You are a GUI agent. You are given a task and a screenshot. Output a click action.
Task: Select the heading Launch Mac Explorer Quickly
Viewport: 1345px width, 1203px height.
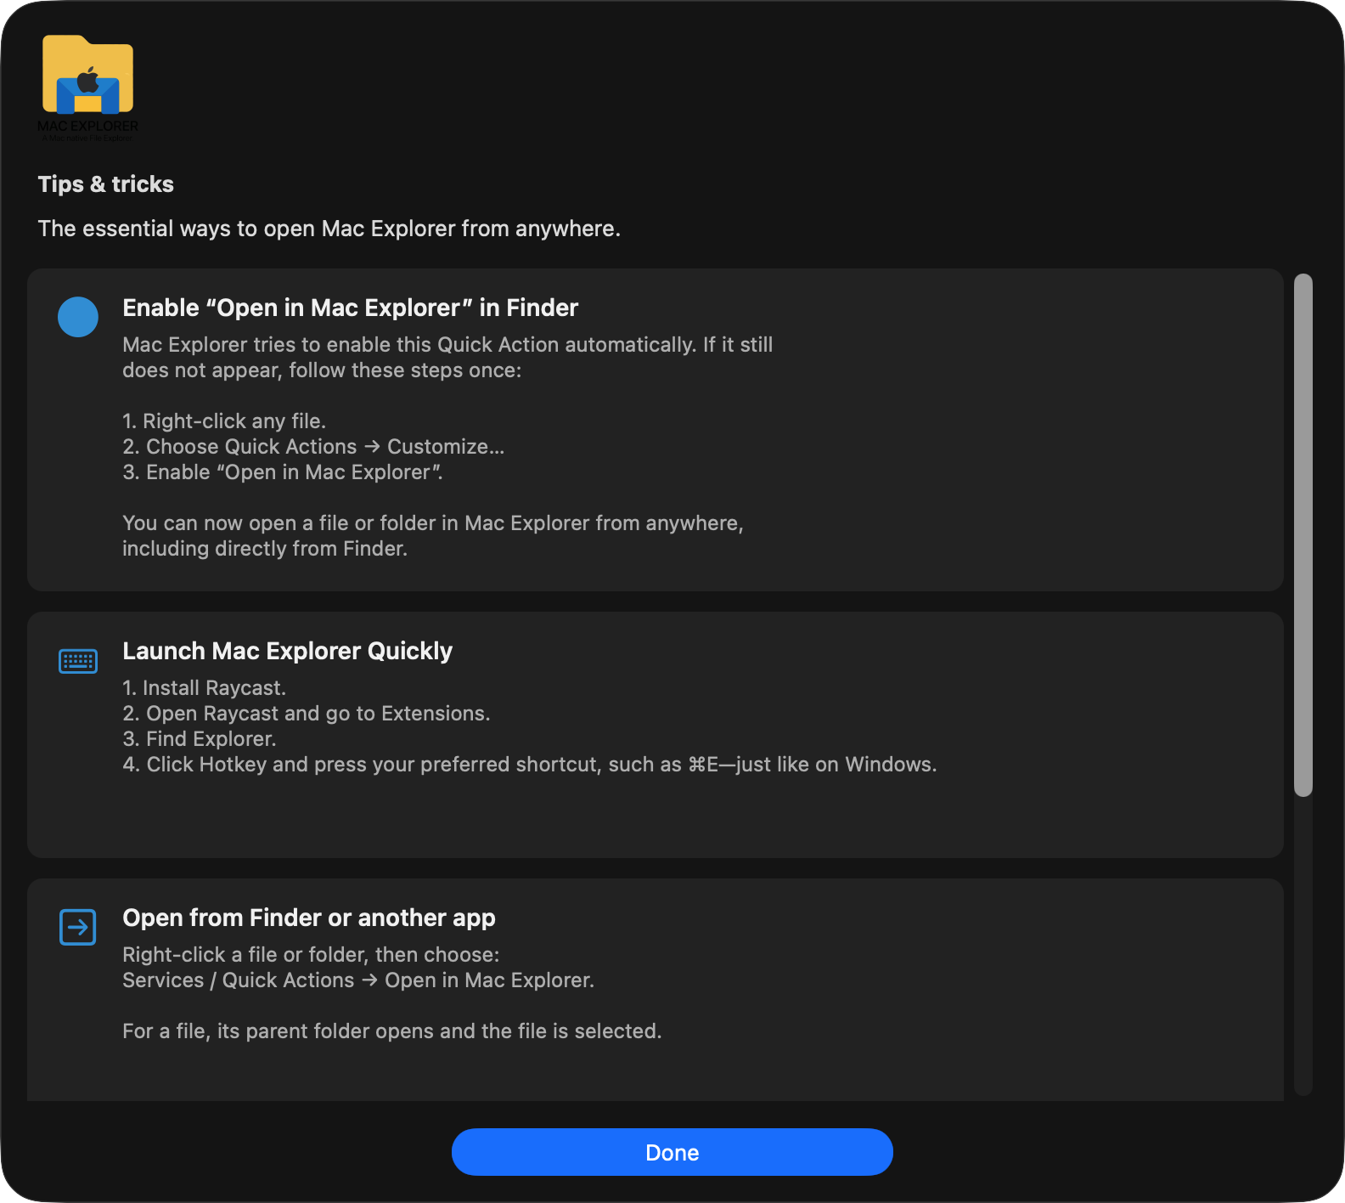point(288,651)
